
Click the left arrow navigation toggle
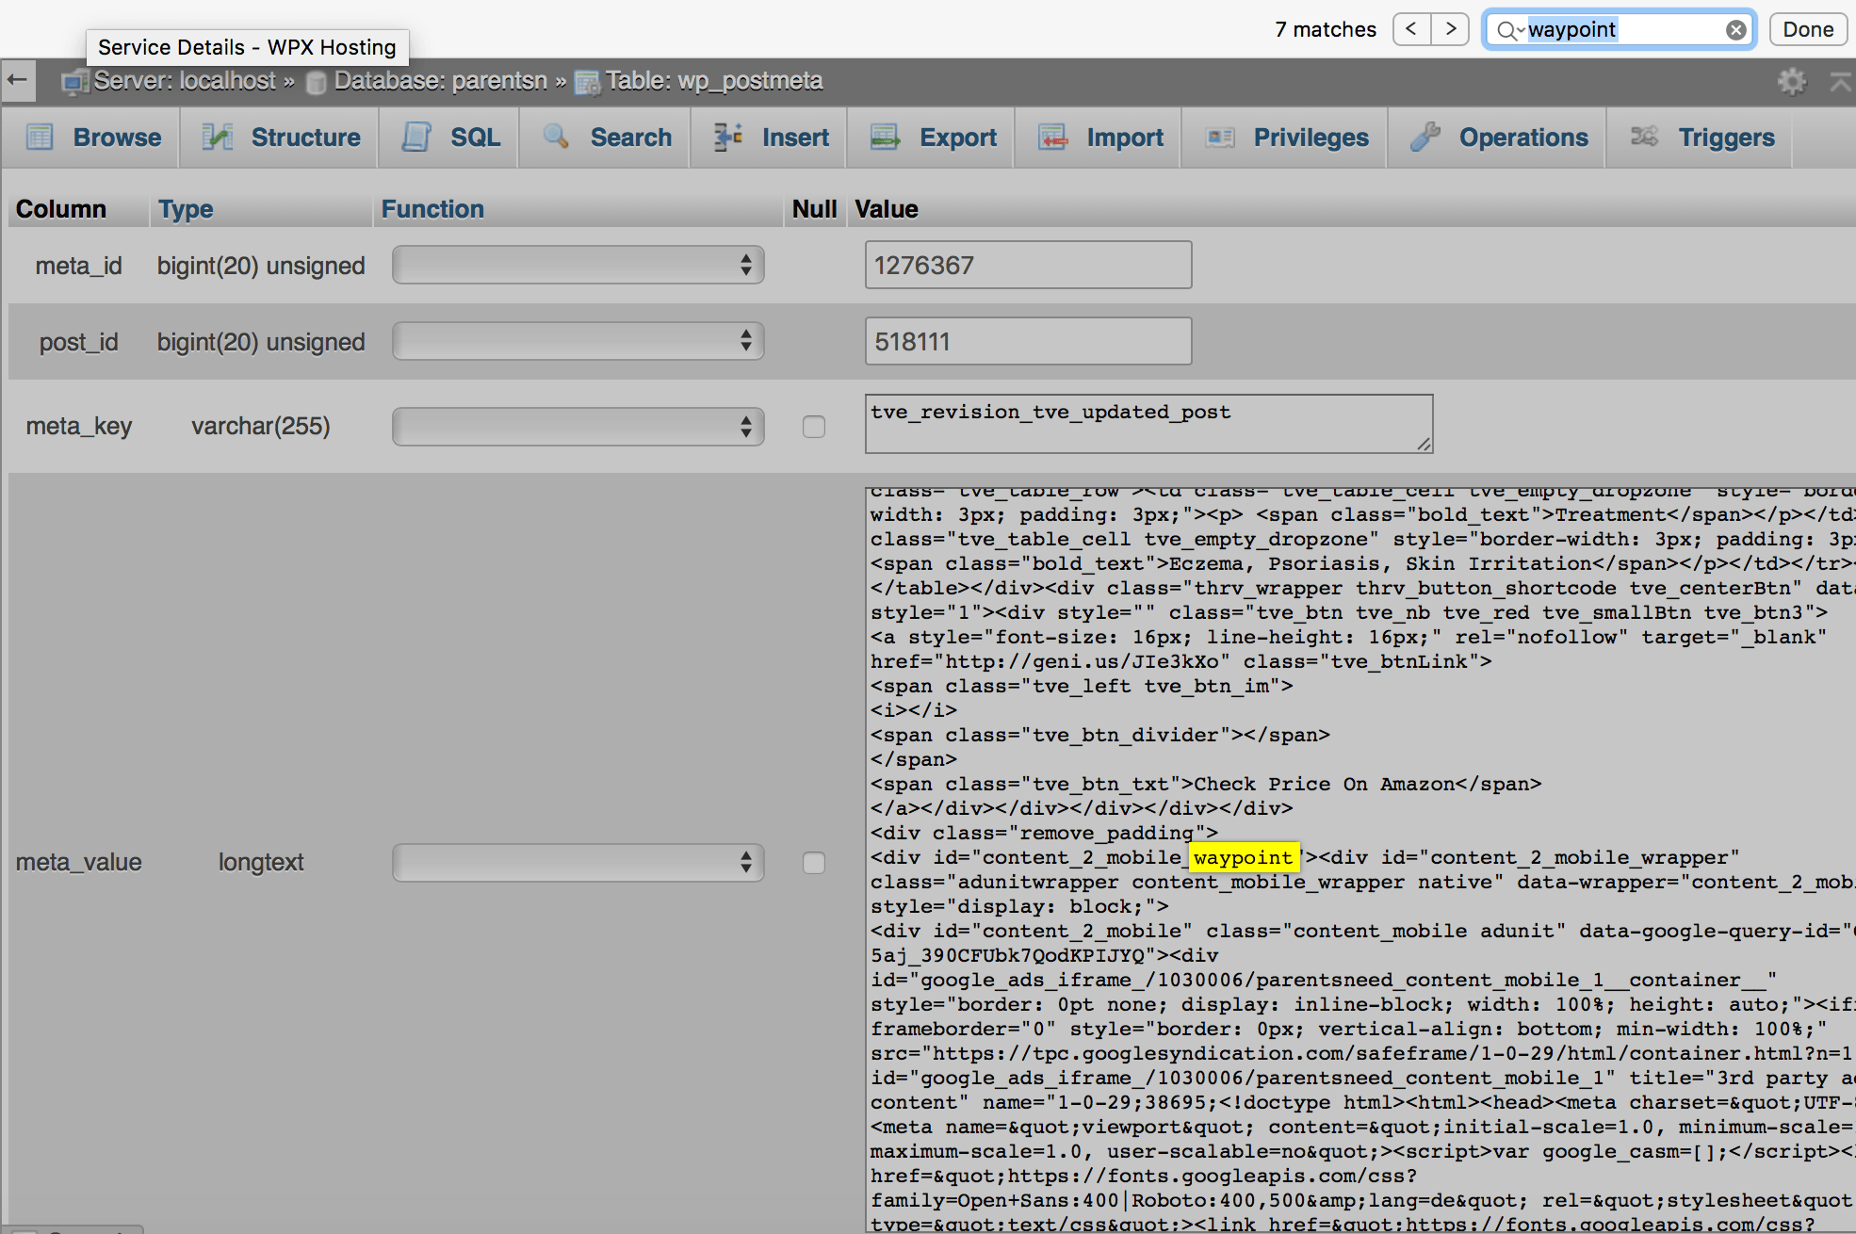tap(17, 80)
